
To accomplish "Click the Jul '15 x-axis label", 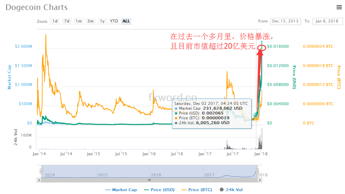I will 121,154.
